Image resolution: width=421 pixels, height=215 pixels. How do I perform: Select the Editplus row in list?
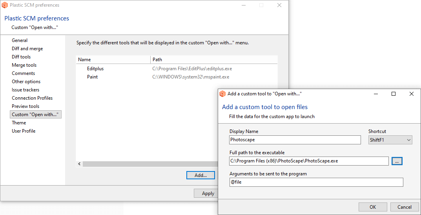pyautogui.click(x=177, y=69)
